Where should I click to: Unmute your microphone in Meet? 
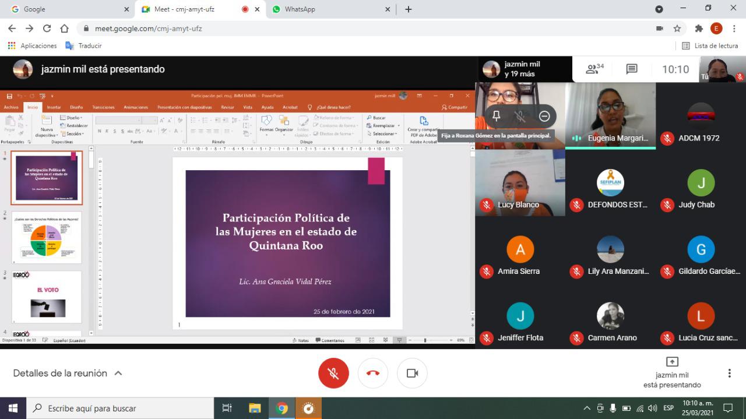[x=333, y=373]
